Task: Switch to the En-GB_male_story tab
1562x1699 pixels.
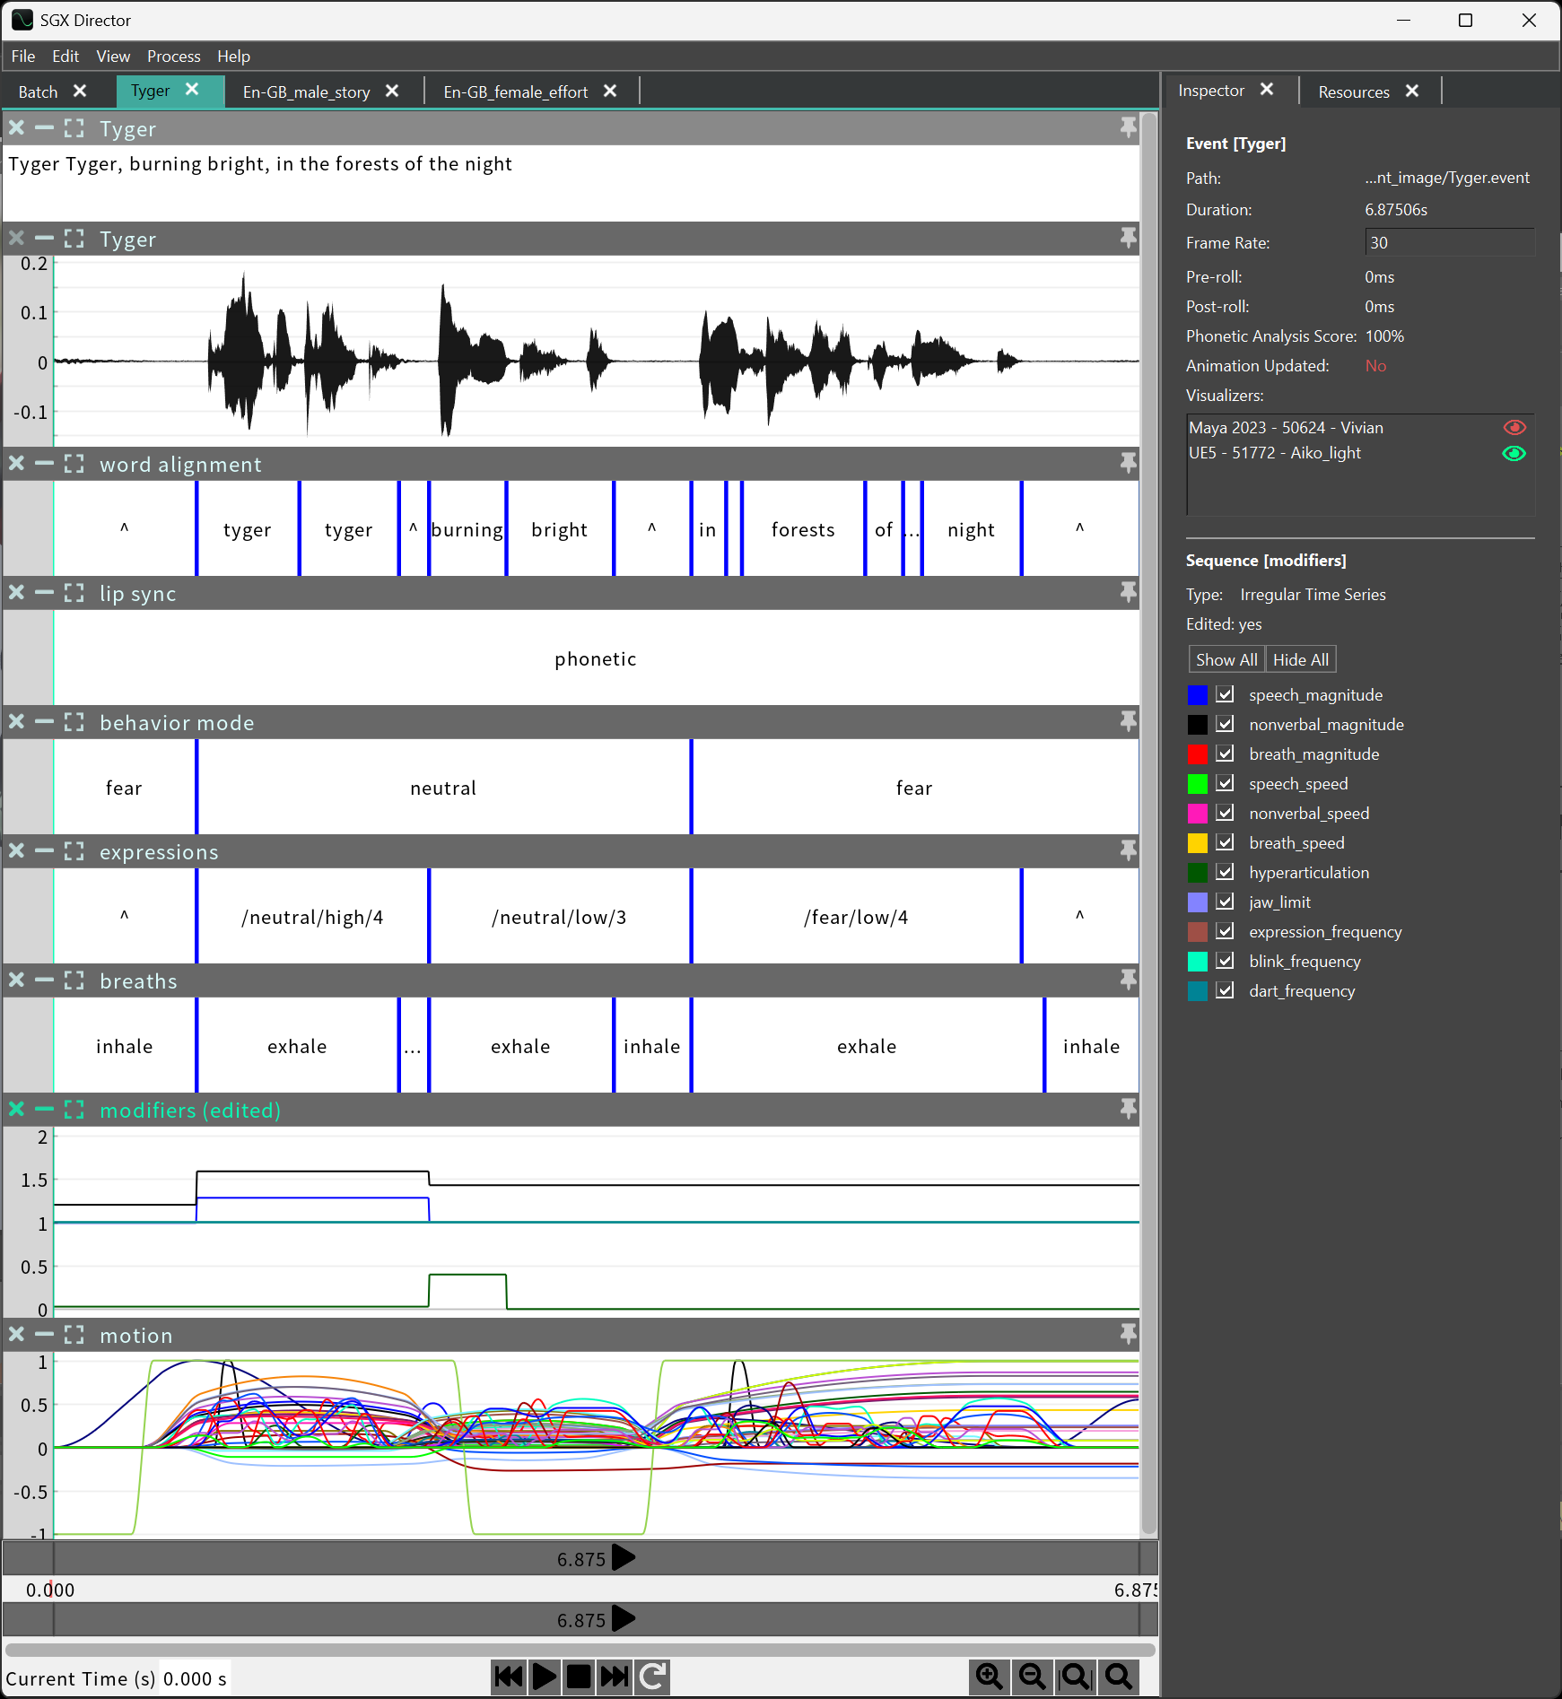Action: (306, 92)
